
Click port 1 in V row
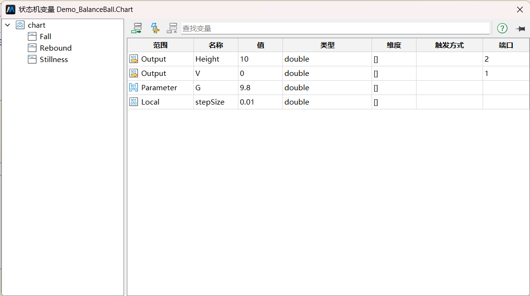(506, 73)
